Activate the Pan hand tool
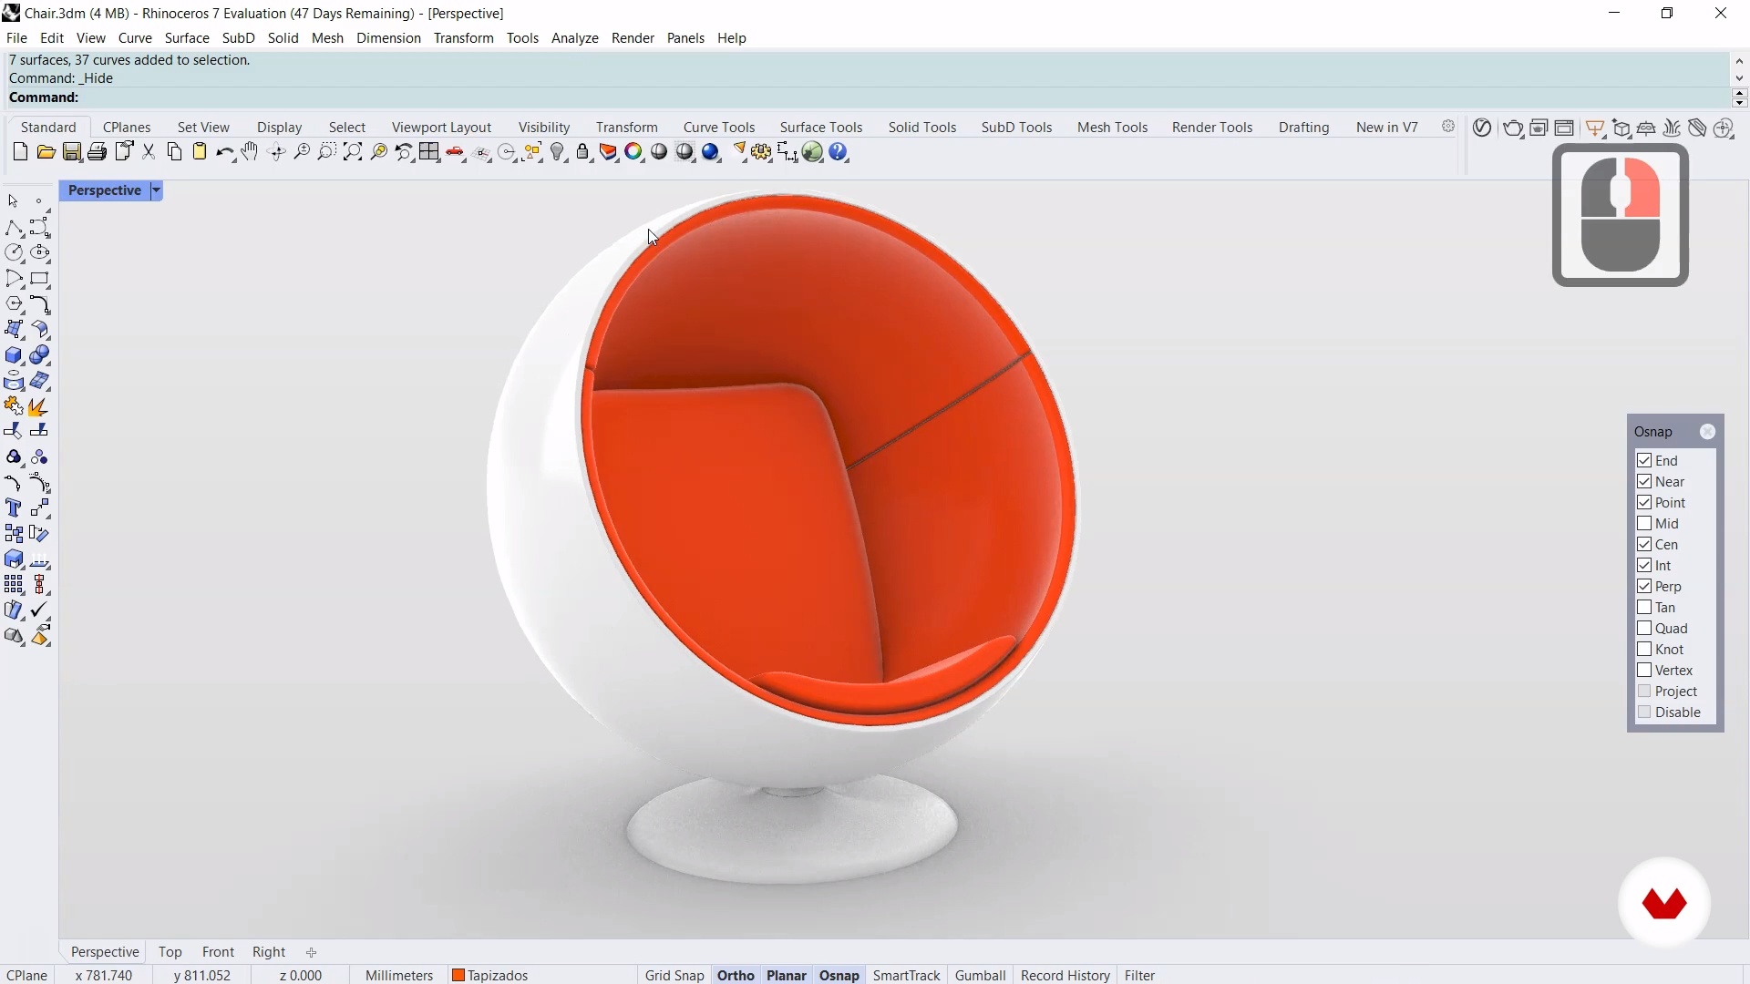The height and width of the screenshot is (984, 1750). pos(250,152)
